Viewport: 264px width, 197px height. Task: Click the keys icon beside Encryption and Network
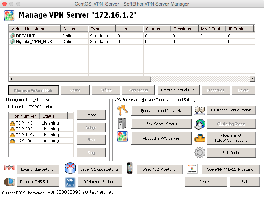click(122, 110)
